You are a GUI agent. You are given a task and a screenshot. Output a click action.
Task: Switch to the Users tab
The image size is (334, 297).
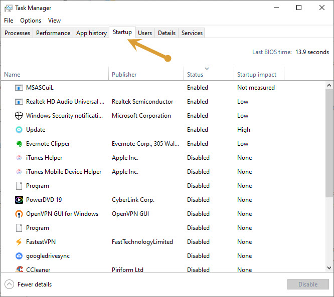[145, 33]
